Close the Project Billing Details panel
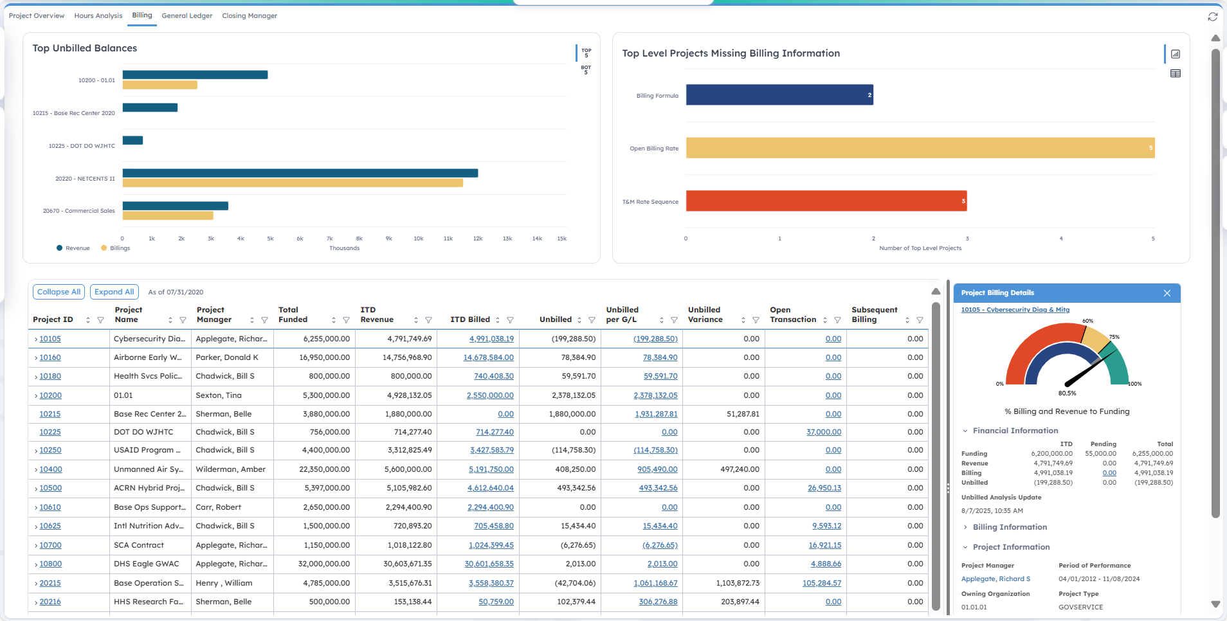Image resolution: width=1227 pixels, height=621 pixels. 1167,293
